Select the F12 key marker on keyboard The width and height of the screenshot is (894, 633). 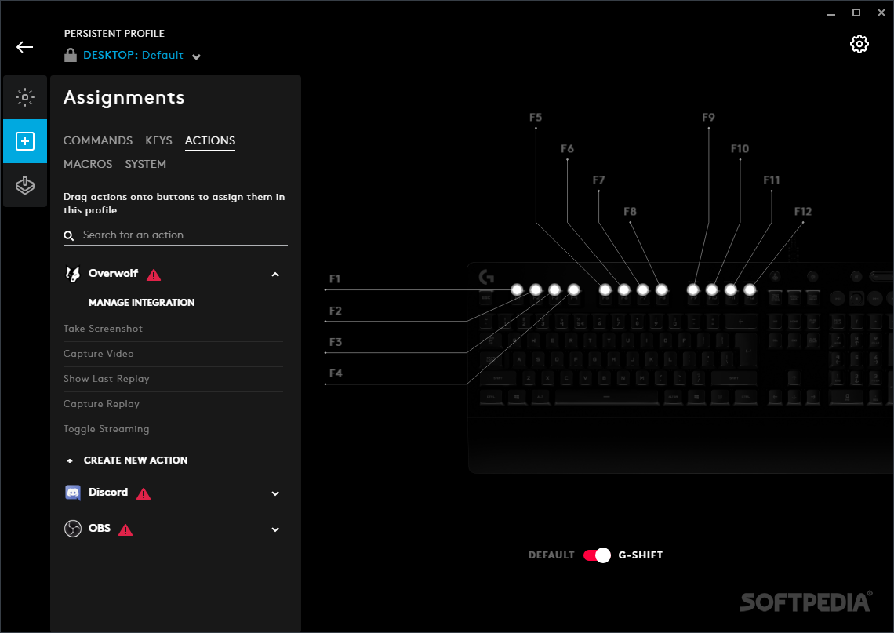coord(750,289)
